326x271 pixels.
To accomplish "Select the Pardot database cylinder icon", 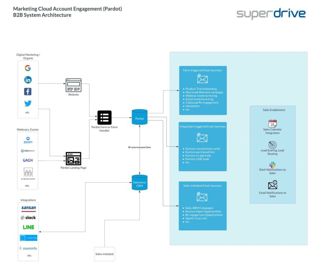I will (139, 117).
